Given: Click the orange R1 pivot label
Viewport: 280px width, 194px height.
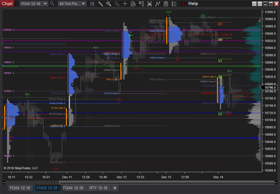Looking at the screenshot, I should pos(220,24).
